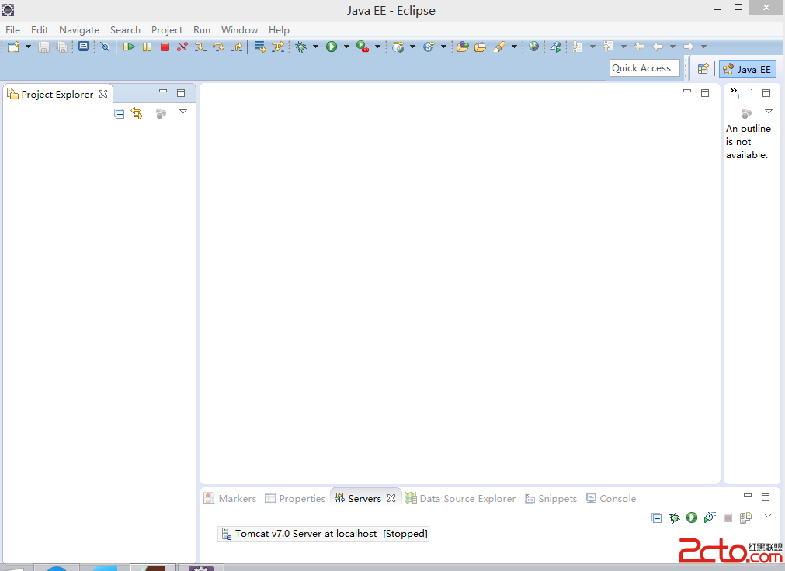Click the Drop to Frame icon
Screen dimensions: 785x571
click(260, 47)
